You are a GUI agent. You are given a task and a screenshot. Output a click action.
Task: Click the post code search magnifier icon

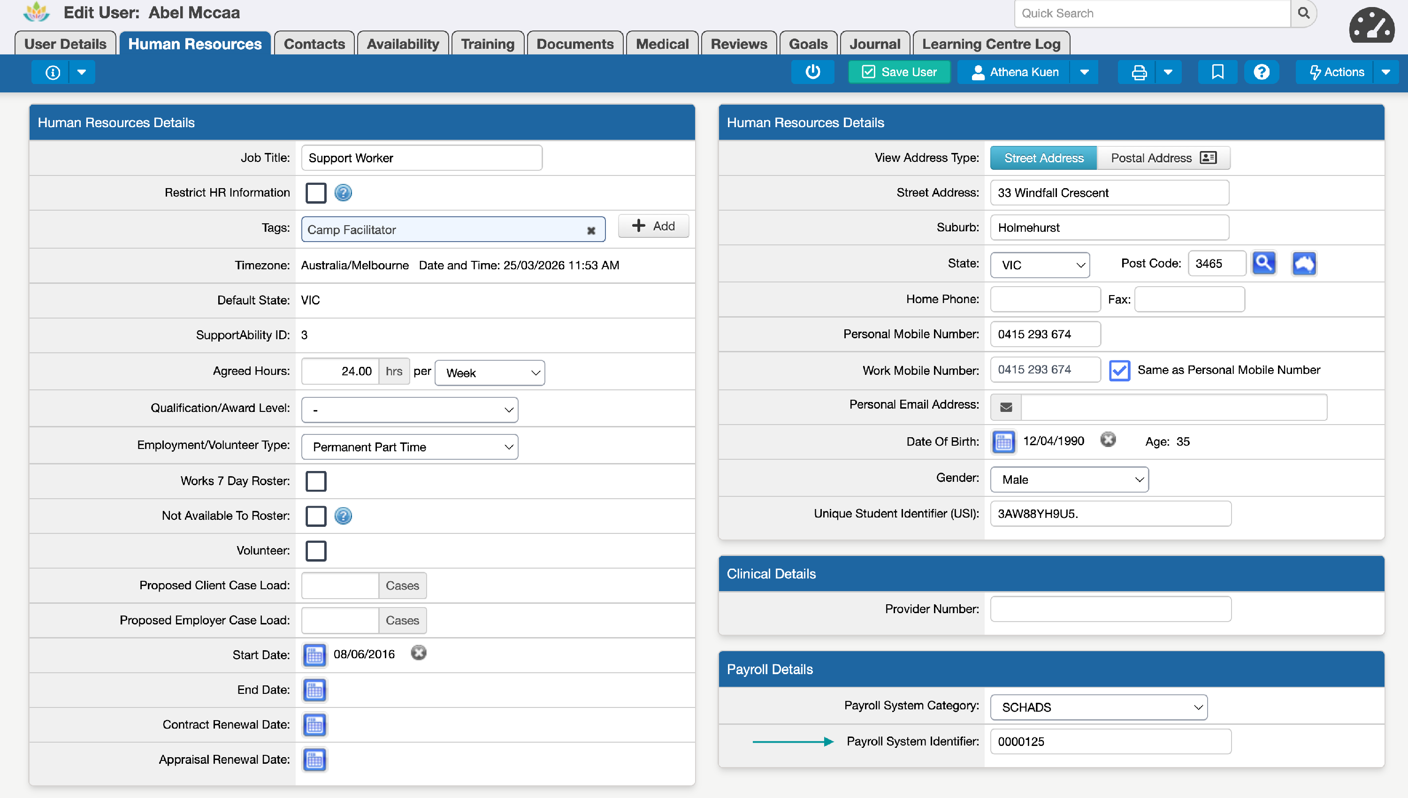(1264, 264)
